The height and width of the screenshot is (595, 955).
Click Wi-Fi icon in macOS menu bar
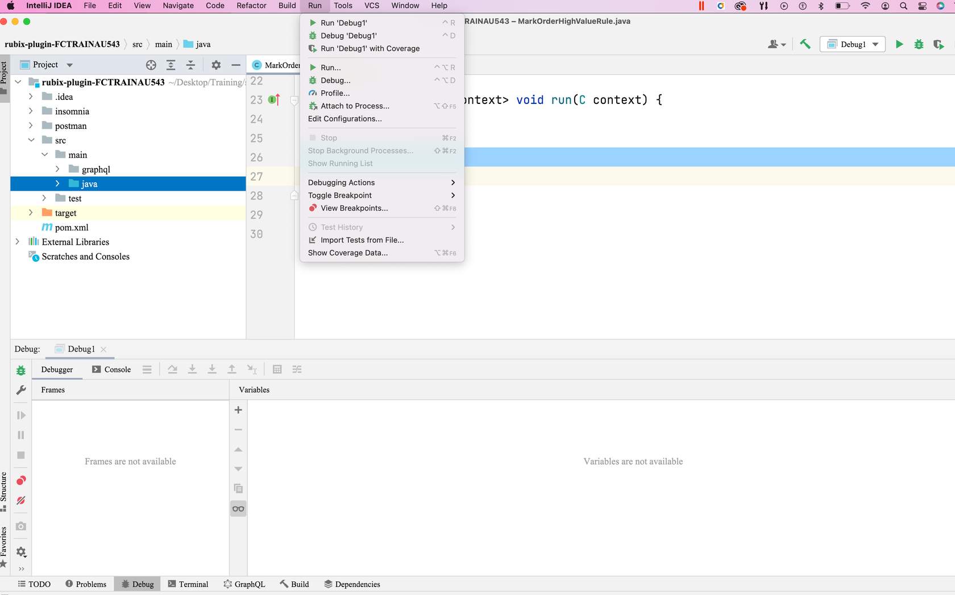(865, 6)
